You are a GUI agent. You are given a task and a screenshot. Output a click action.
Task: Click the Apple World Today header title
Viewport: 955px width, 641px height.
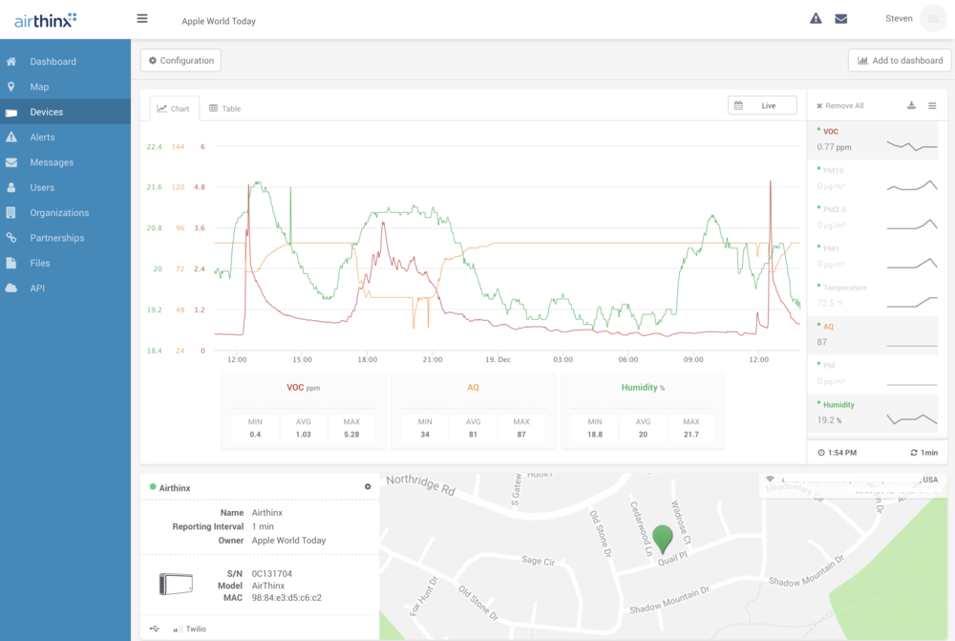coord(219,21)
